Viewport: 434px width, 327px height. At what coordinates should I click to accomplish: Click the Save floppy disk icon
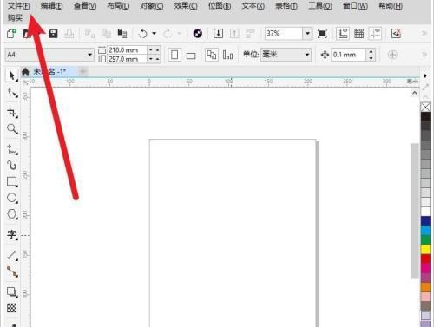pos(53,34)
